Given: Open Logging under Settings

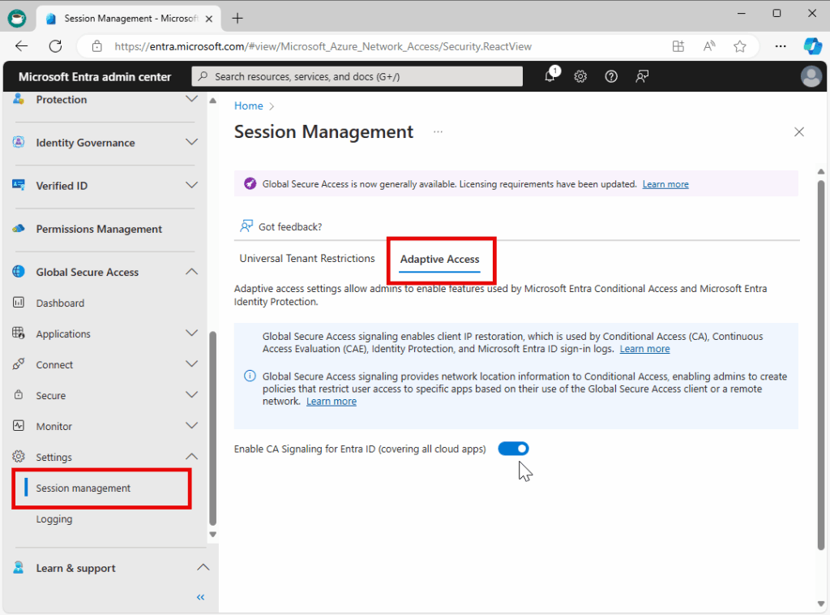Looking at the screenshot, I should 54,519.
